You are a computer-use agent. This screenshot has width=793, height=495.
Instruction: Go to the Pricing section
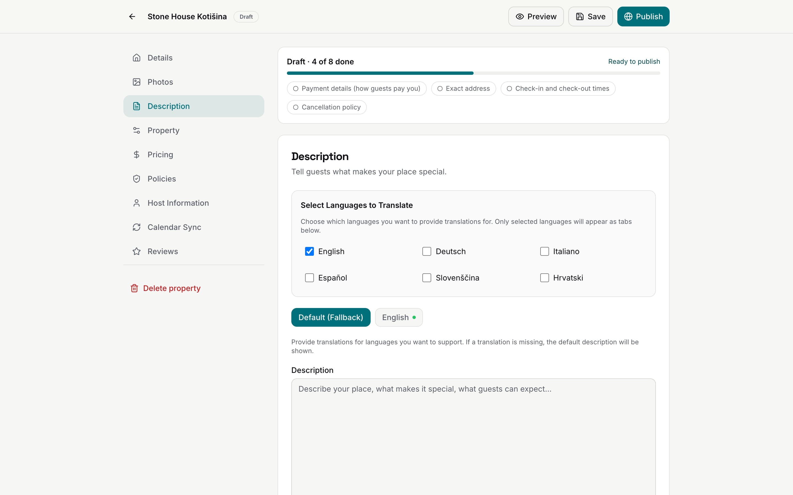click(x=194, y=155)
